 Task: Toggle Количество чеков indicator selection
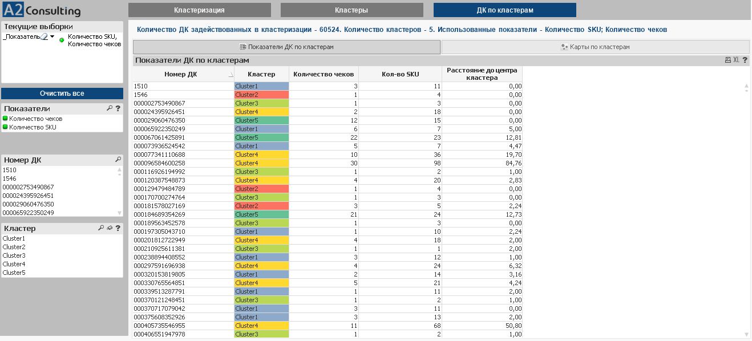point(35,119)
